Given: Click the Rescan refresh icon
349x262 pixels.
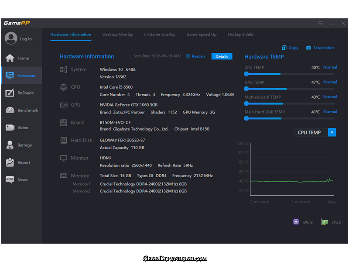Looking at the screenshot, I should pos(188,56).
